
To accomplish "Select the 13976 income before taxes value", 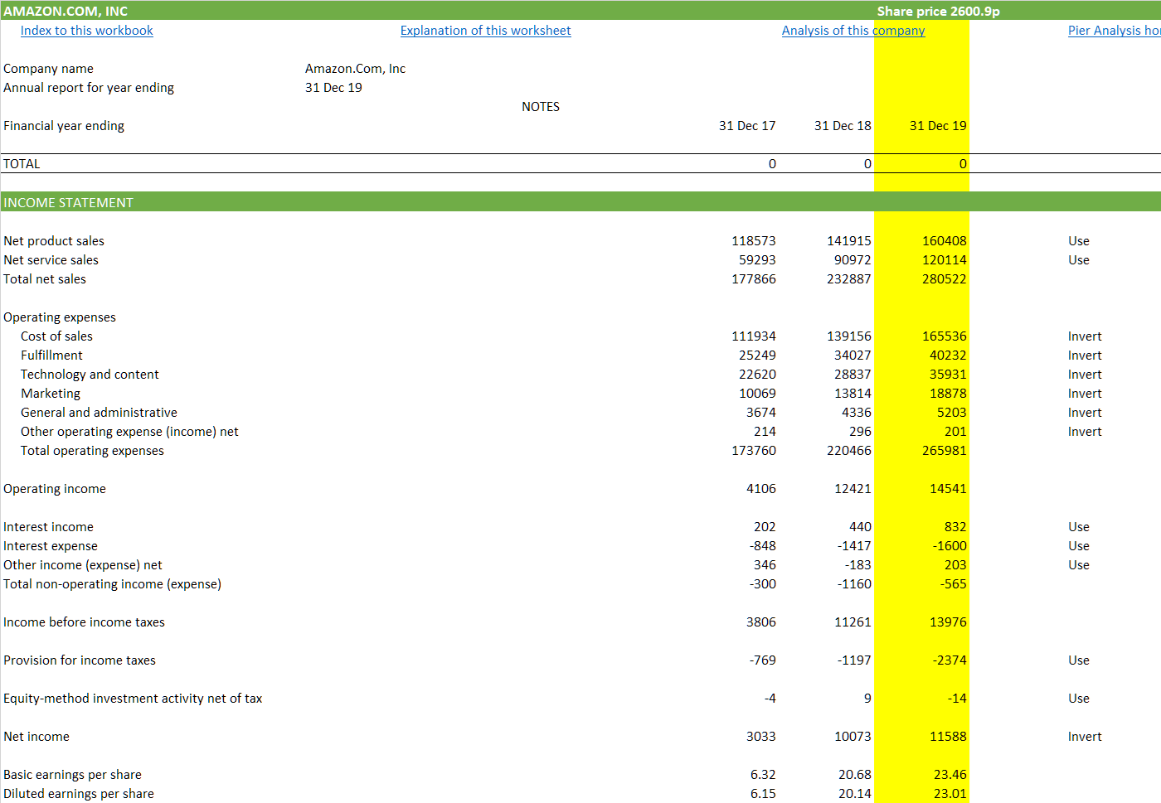I will click(948, 622).
